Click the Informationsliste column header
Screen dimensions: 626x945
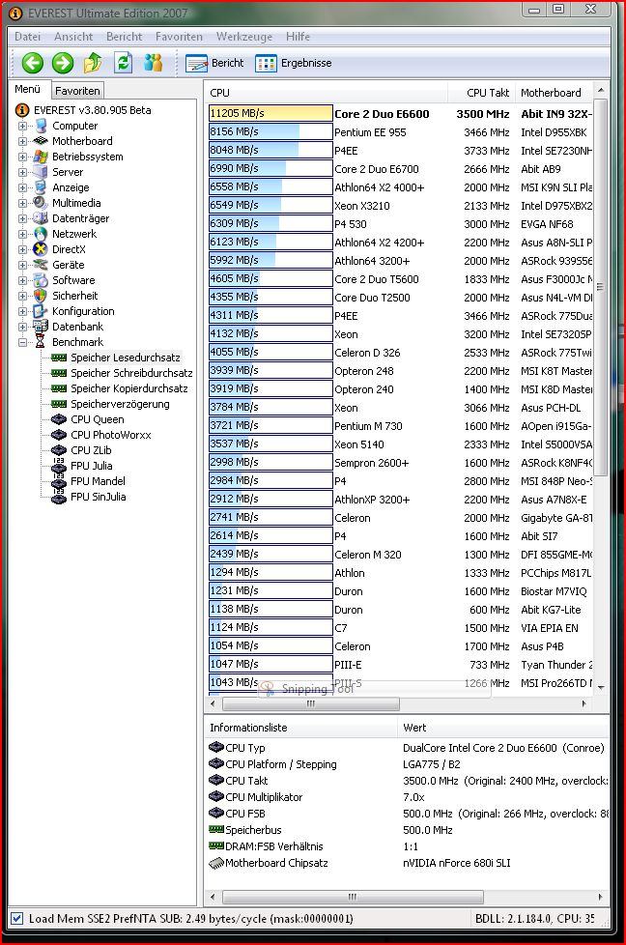point(300,728)
